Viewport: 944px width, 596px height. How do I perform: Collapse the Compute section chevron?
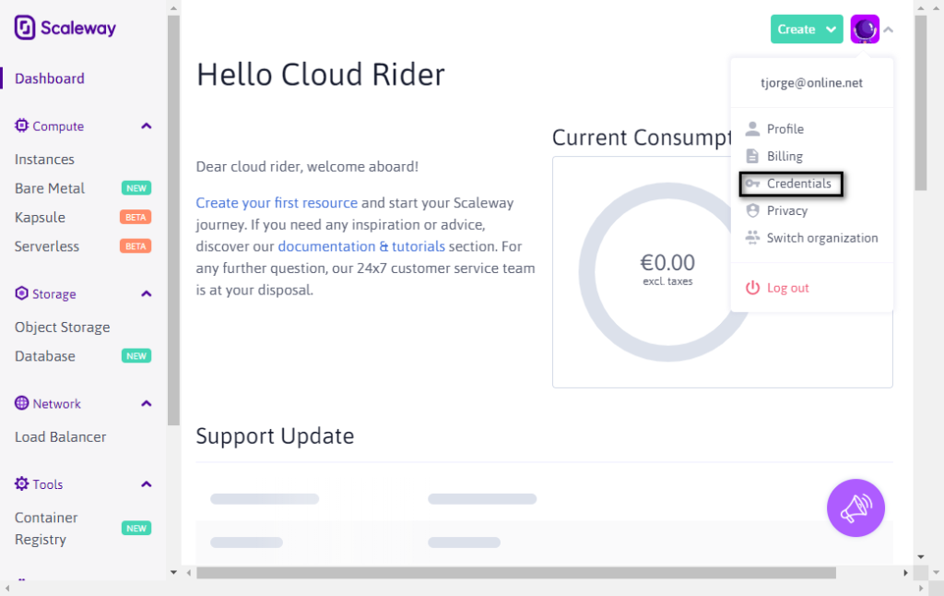[x=147, y=126]
